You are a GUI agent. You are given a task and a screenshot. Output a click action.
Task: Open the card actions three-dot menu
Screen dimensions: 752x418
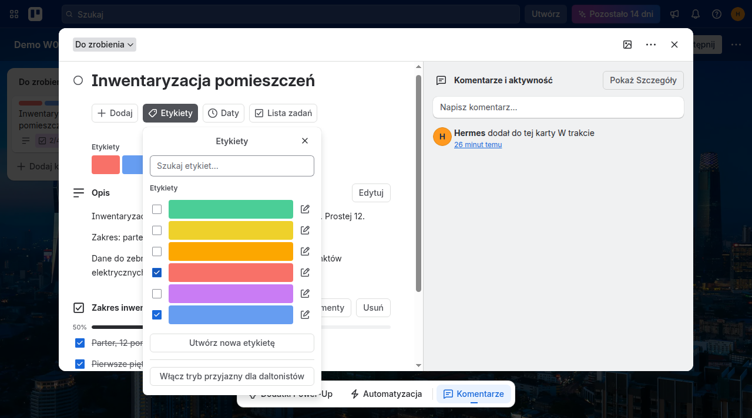[651, 45]
